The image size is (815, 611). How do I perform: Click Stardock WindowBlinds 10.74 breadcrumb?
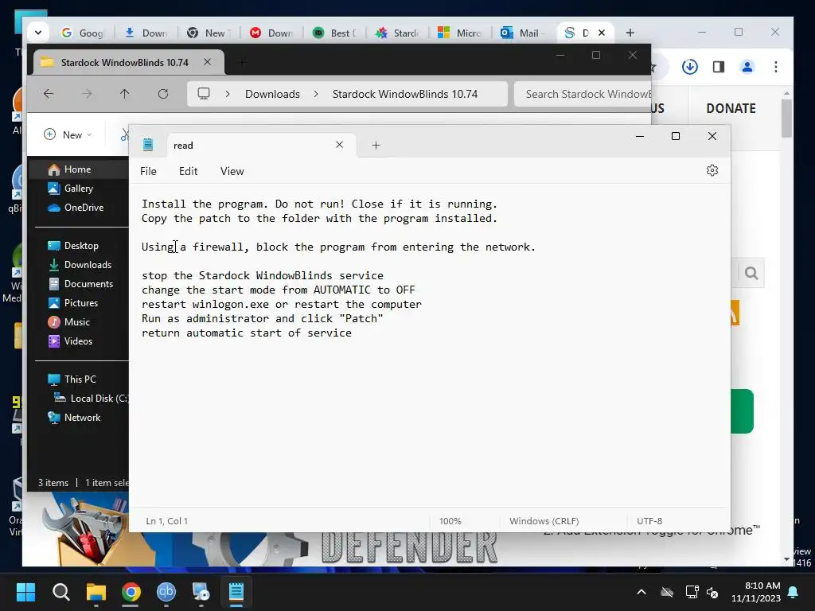pyautogui.click(x=405, y=94)
